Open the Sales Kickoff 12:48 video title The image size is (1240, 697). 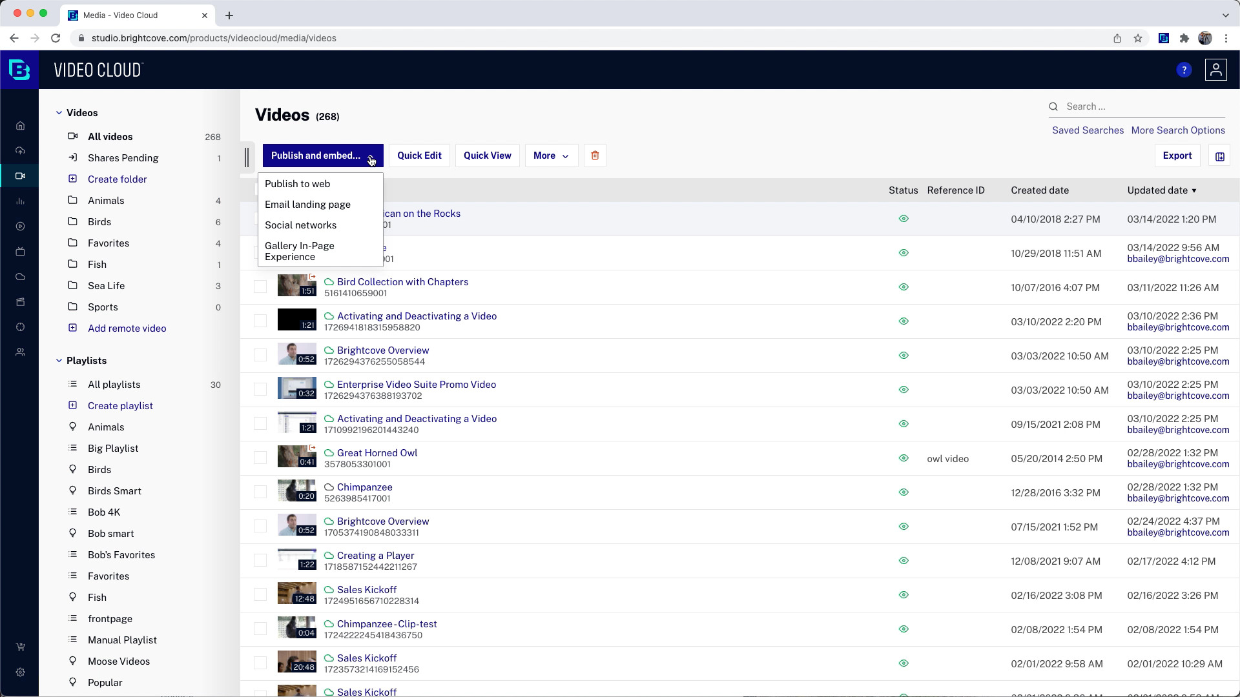367,590
